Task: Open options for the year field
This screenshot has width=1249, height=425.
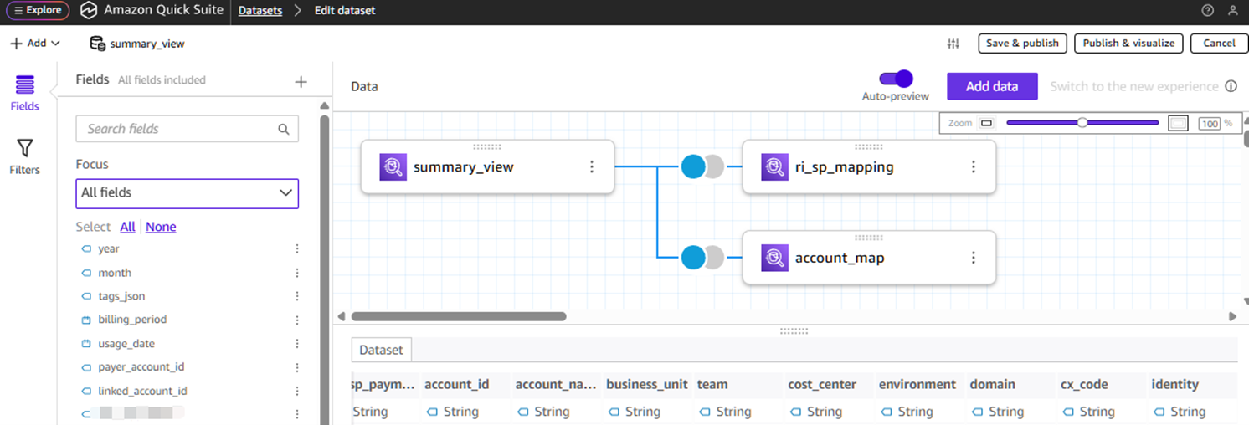Action: coord(296,249)
